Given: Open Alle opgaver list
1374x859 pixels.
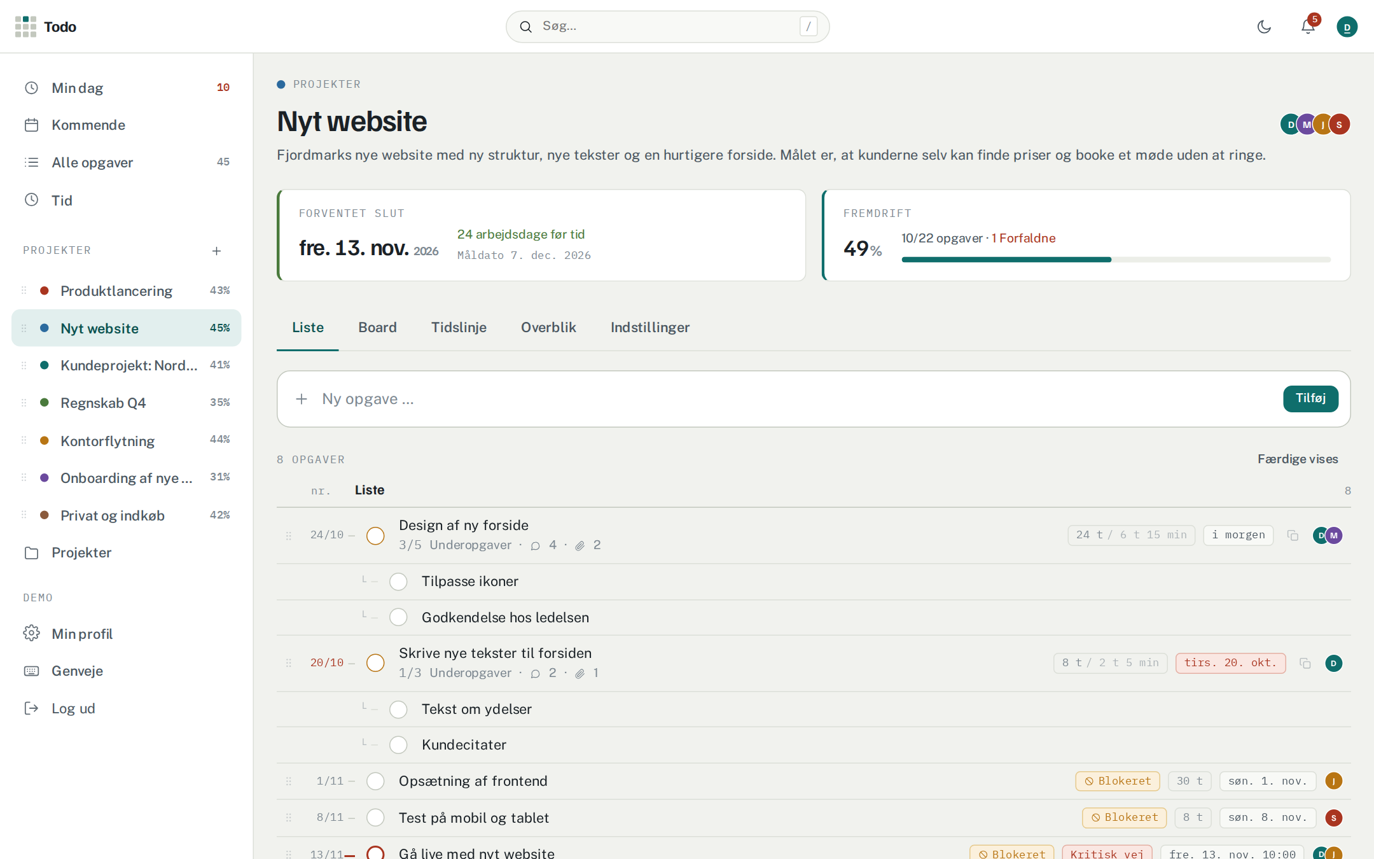Looking at the screenshot, I should click(126, 162).
